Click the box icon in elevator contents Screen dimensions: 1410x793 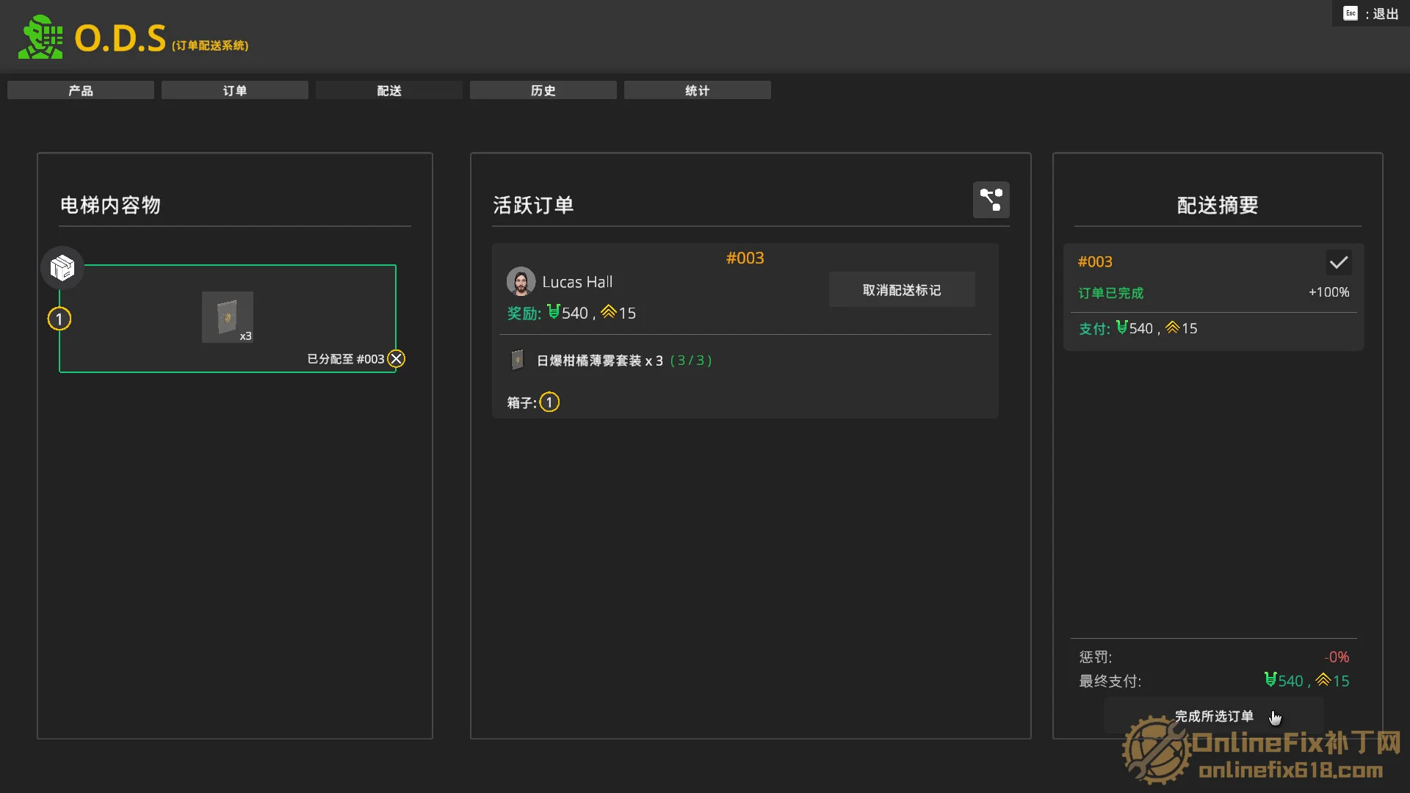coord(62,267)
